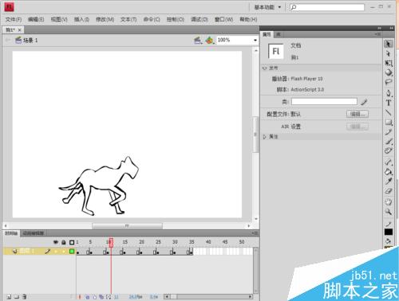Click the pencil icon beside class field
The width and height of the screenshot is (399, 301).
coord(364,102)
